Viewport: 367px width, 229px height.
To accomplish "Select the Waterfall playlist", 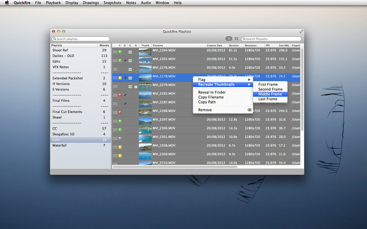I will [x=80, y=145].
